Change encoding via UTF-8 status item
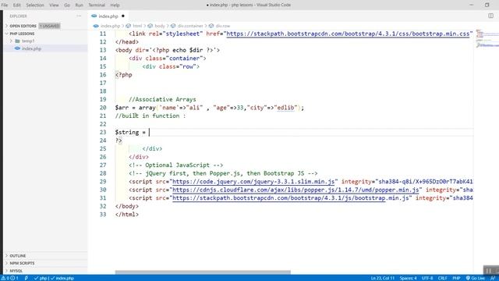The height and width of the screenshot is (281, 499). point(427,278)
